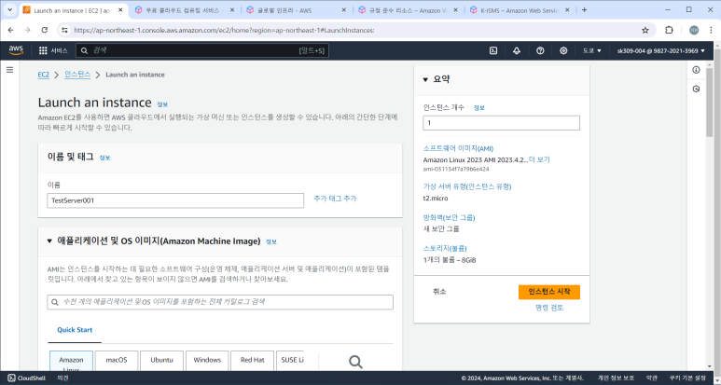Open the help question mark icon

point(540,50)
